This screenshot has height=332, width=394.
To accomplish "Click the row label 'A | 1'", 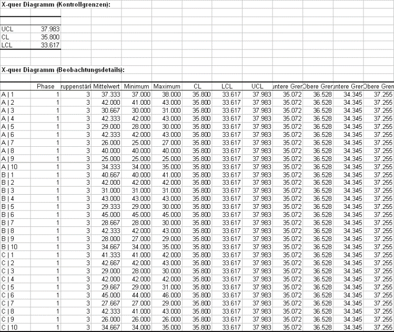I will click(8, 94).
